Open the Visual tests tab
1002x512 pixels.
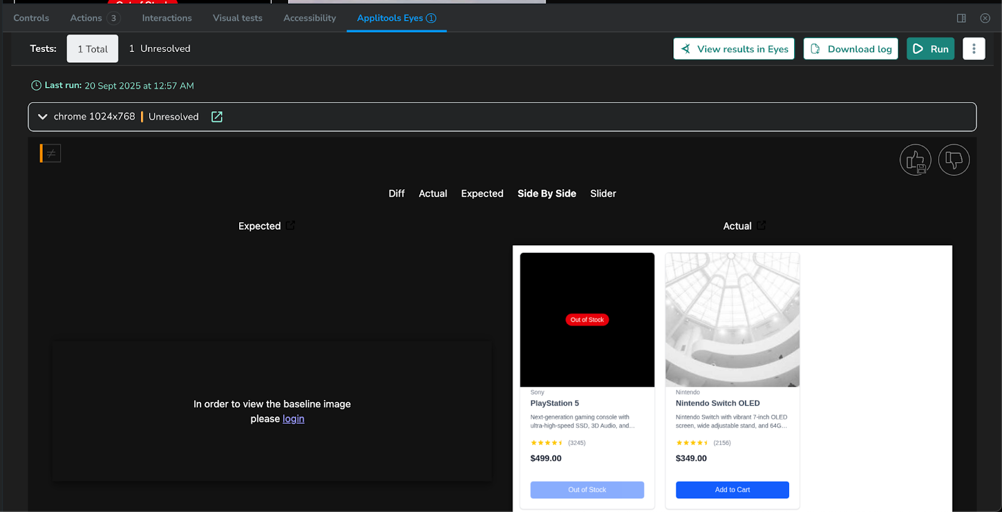[x=237, y=18]
